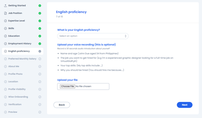The width and height of the screenshot is (202, 118).
Task: Click the up-down arrows in proficiency selector
Action: pos(126,36)
